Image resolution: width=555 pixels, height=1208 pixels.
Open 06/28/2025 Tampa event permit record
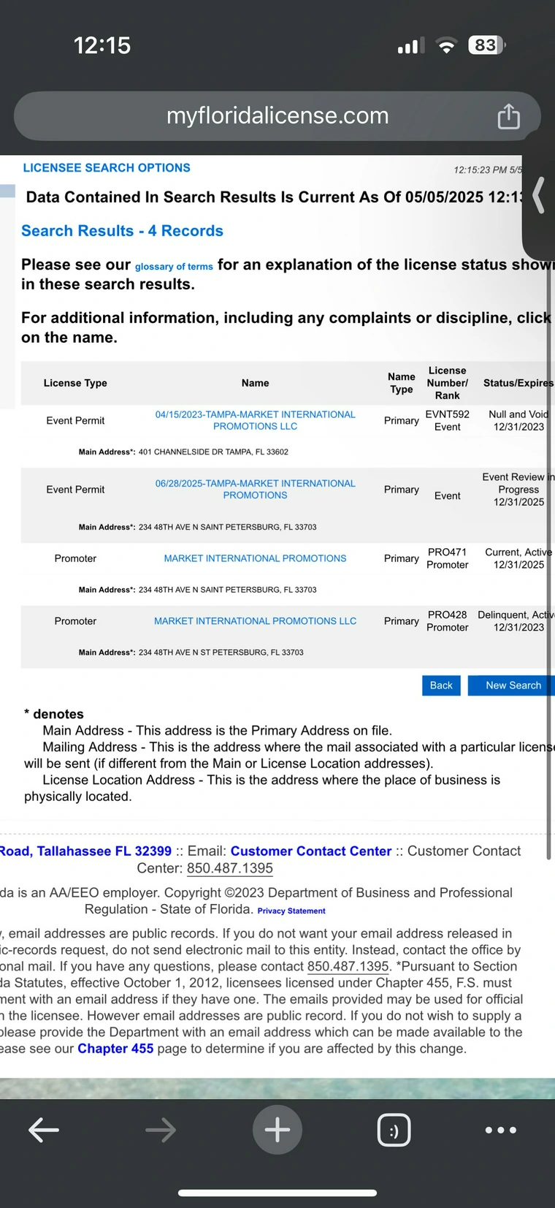256,489
